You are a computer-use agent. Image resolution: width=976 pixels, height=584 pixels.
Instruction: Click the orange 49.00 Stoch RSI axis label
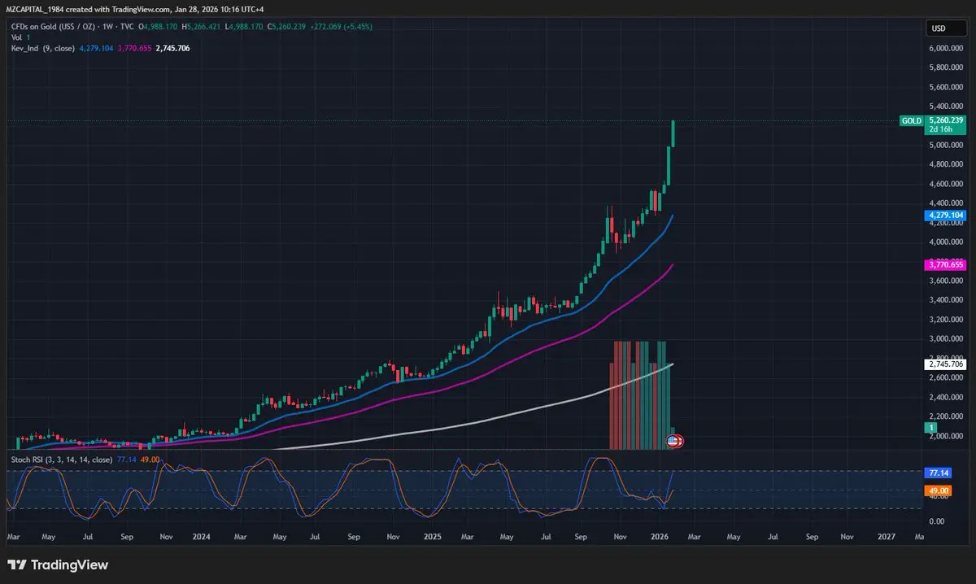click(x=936, y=491)
